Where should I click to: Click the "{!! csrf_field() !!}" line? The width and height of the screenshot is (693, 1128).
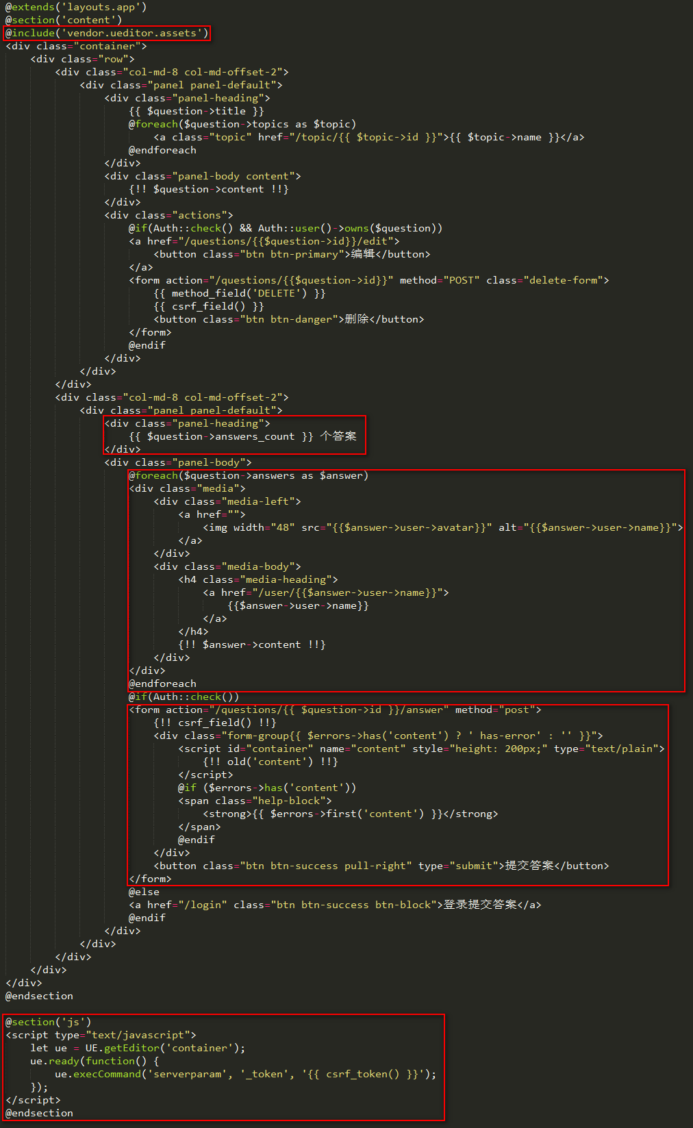(215, 723)
